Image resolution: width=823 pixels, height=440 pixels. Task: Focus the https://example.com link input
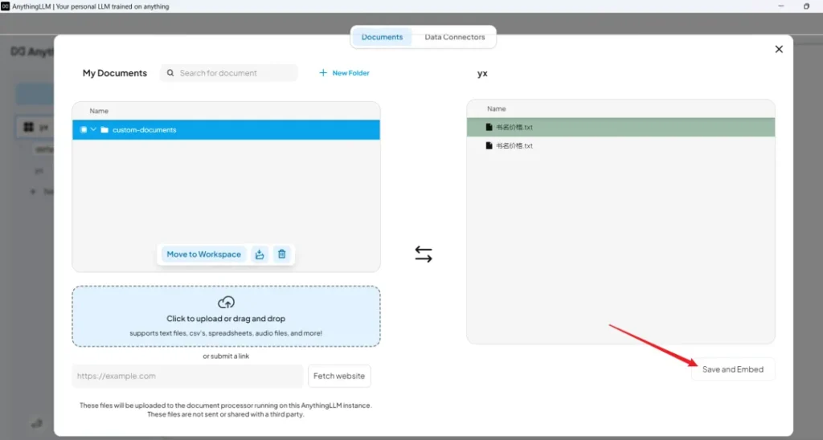[x=187, y=376]
